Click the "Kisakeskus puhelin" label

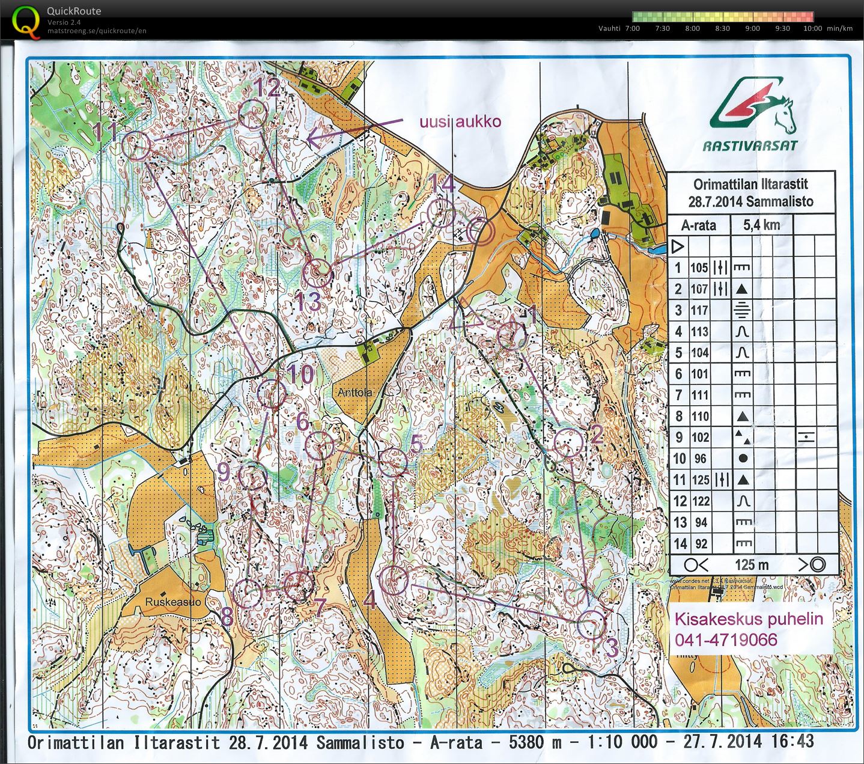[x=749, y=619]
